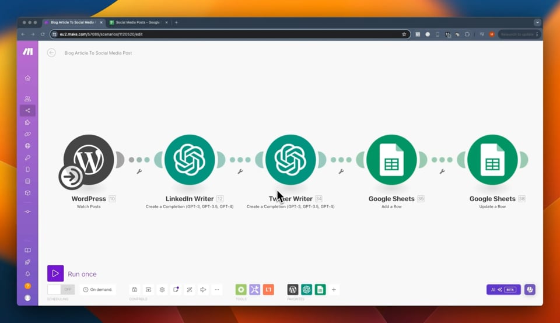Open Scenarios share icon in sidebar

click(27, 110)
